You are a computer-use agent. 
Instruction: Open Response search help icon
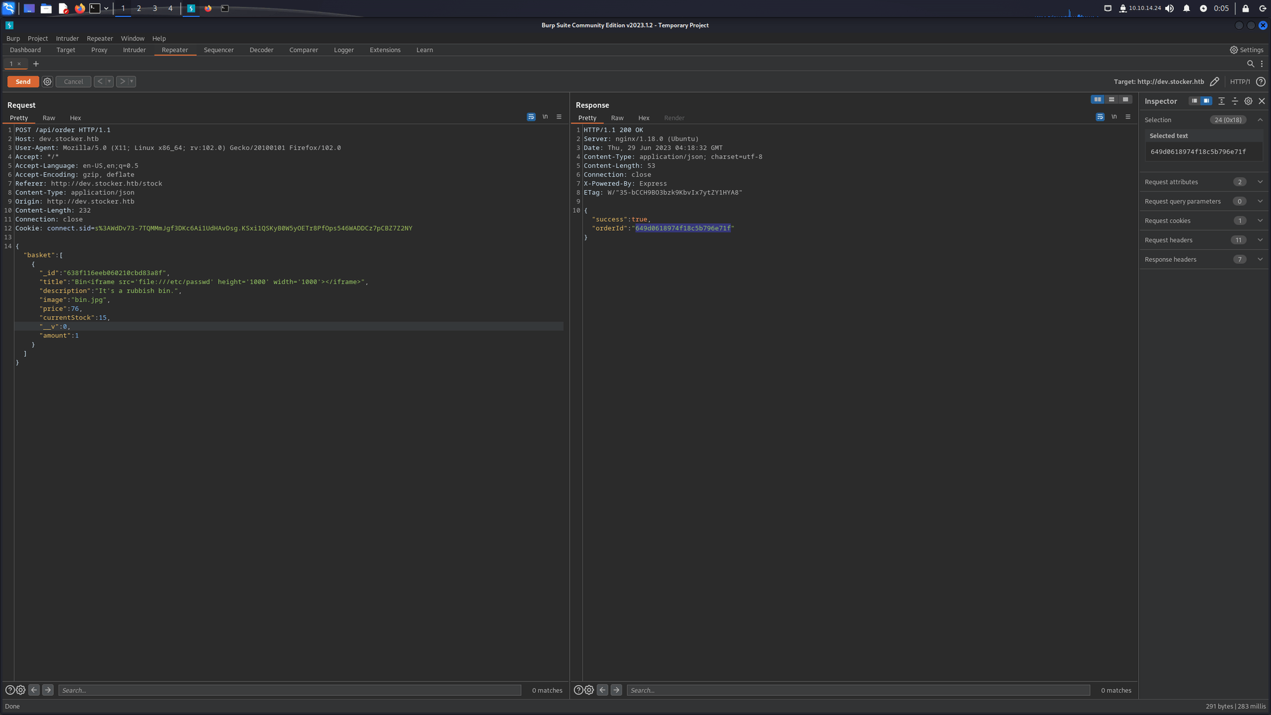click(x=578, y=690)
